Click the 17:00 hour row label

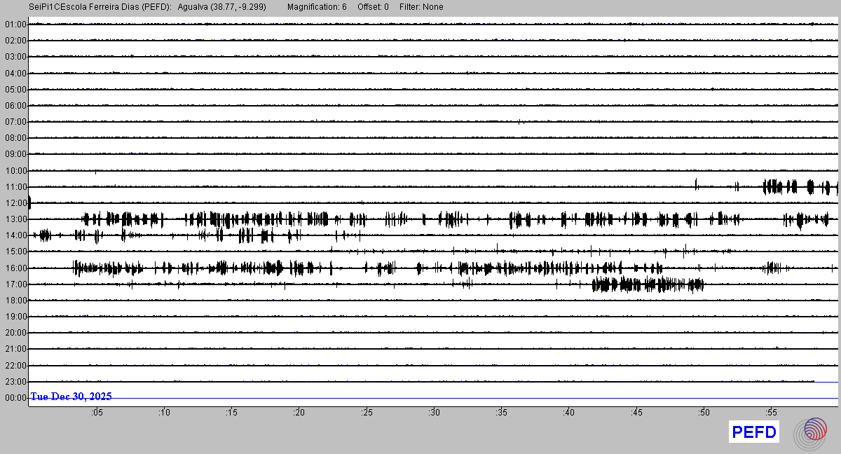pos(15,284)
